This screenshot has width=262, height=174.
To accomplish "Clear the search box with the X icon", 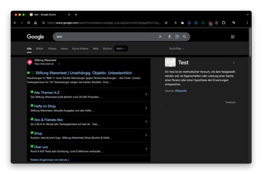I will pos(160,36).
